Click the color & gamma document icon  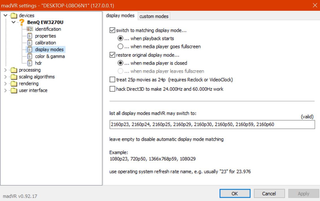point(30,56)
